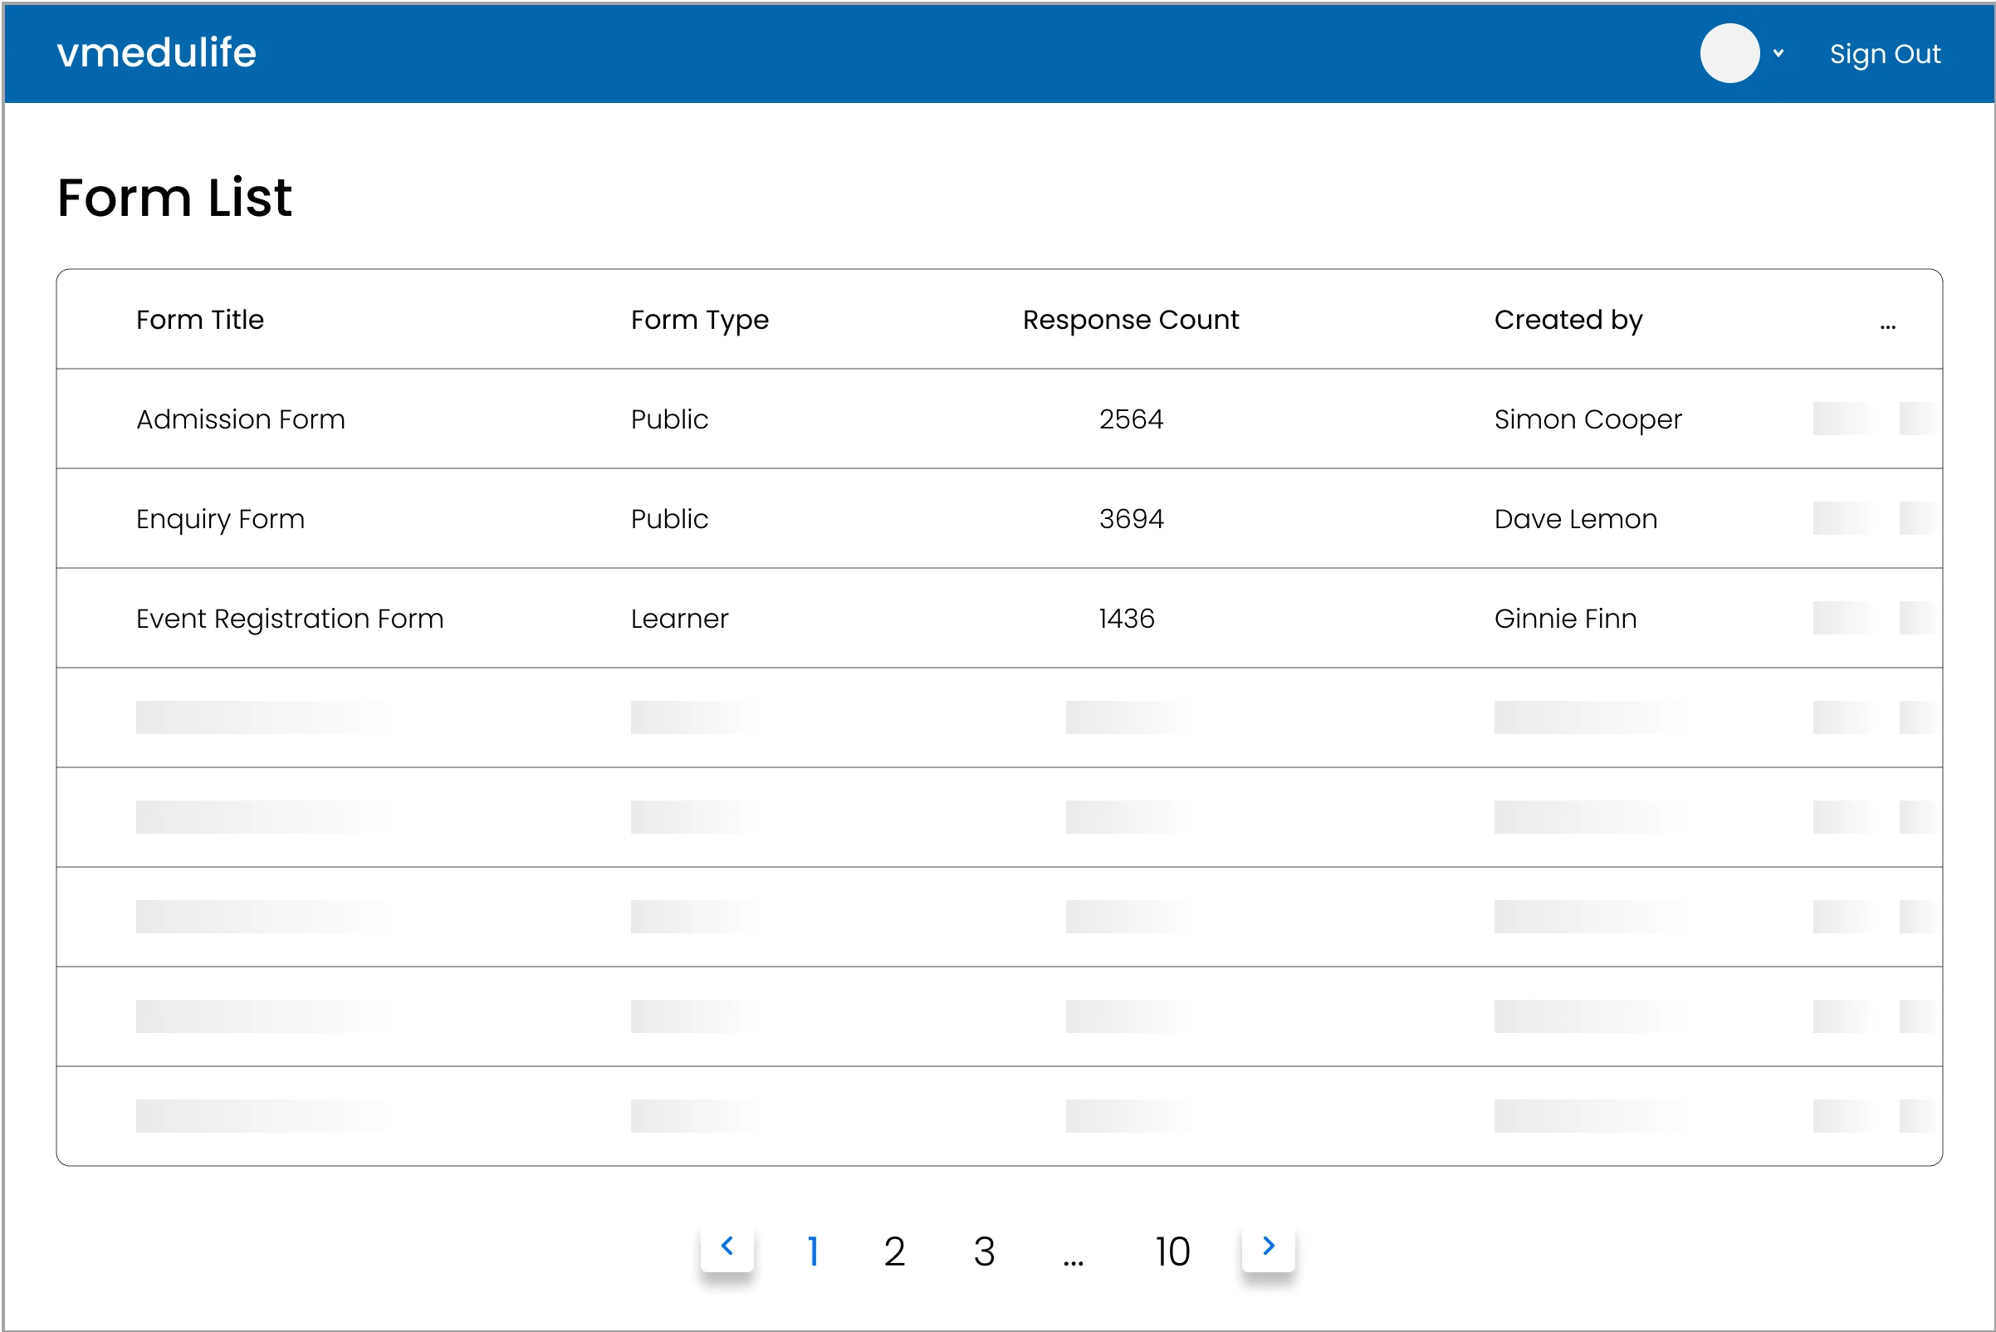Go to page 3

[984, 1251]
